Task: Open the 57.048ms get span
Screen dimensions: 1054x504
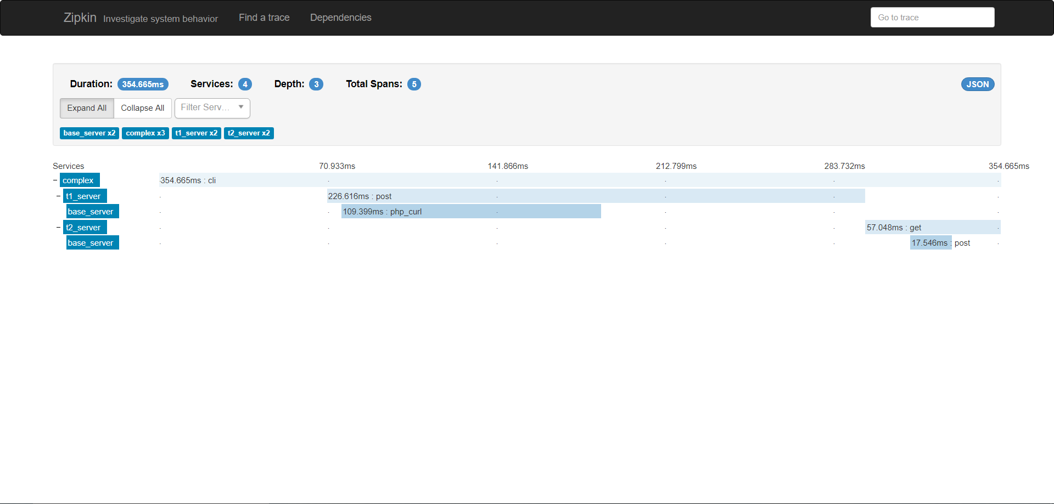Action: tap(933, 228)
